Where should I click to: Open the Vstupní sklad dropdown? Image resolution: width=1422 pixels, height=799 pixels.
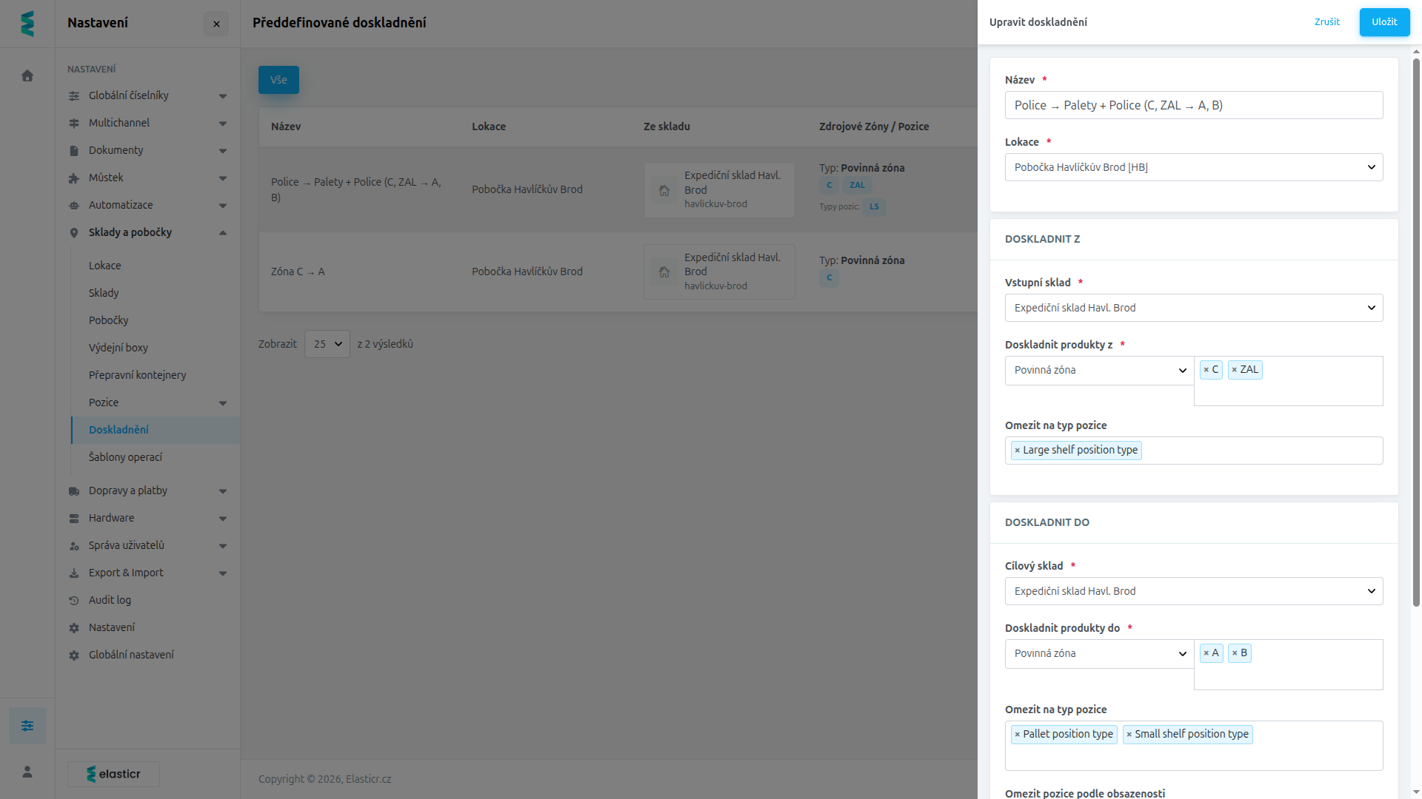[1193, 308]
